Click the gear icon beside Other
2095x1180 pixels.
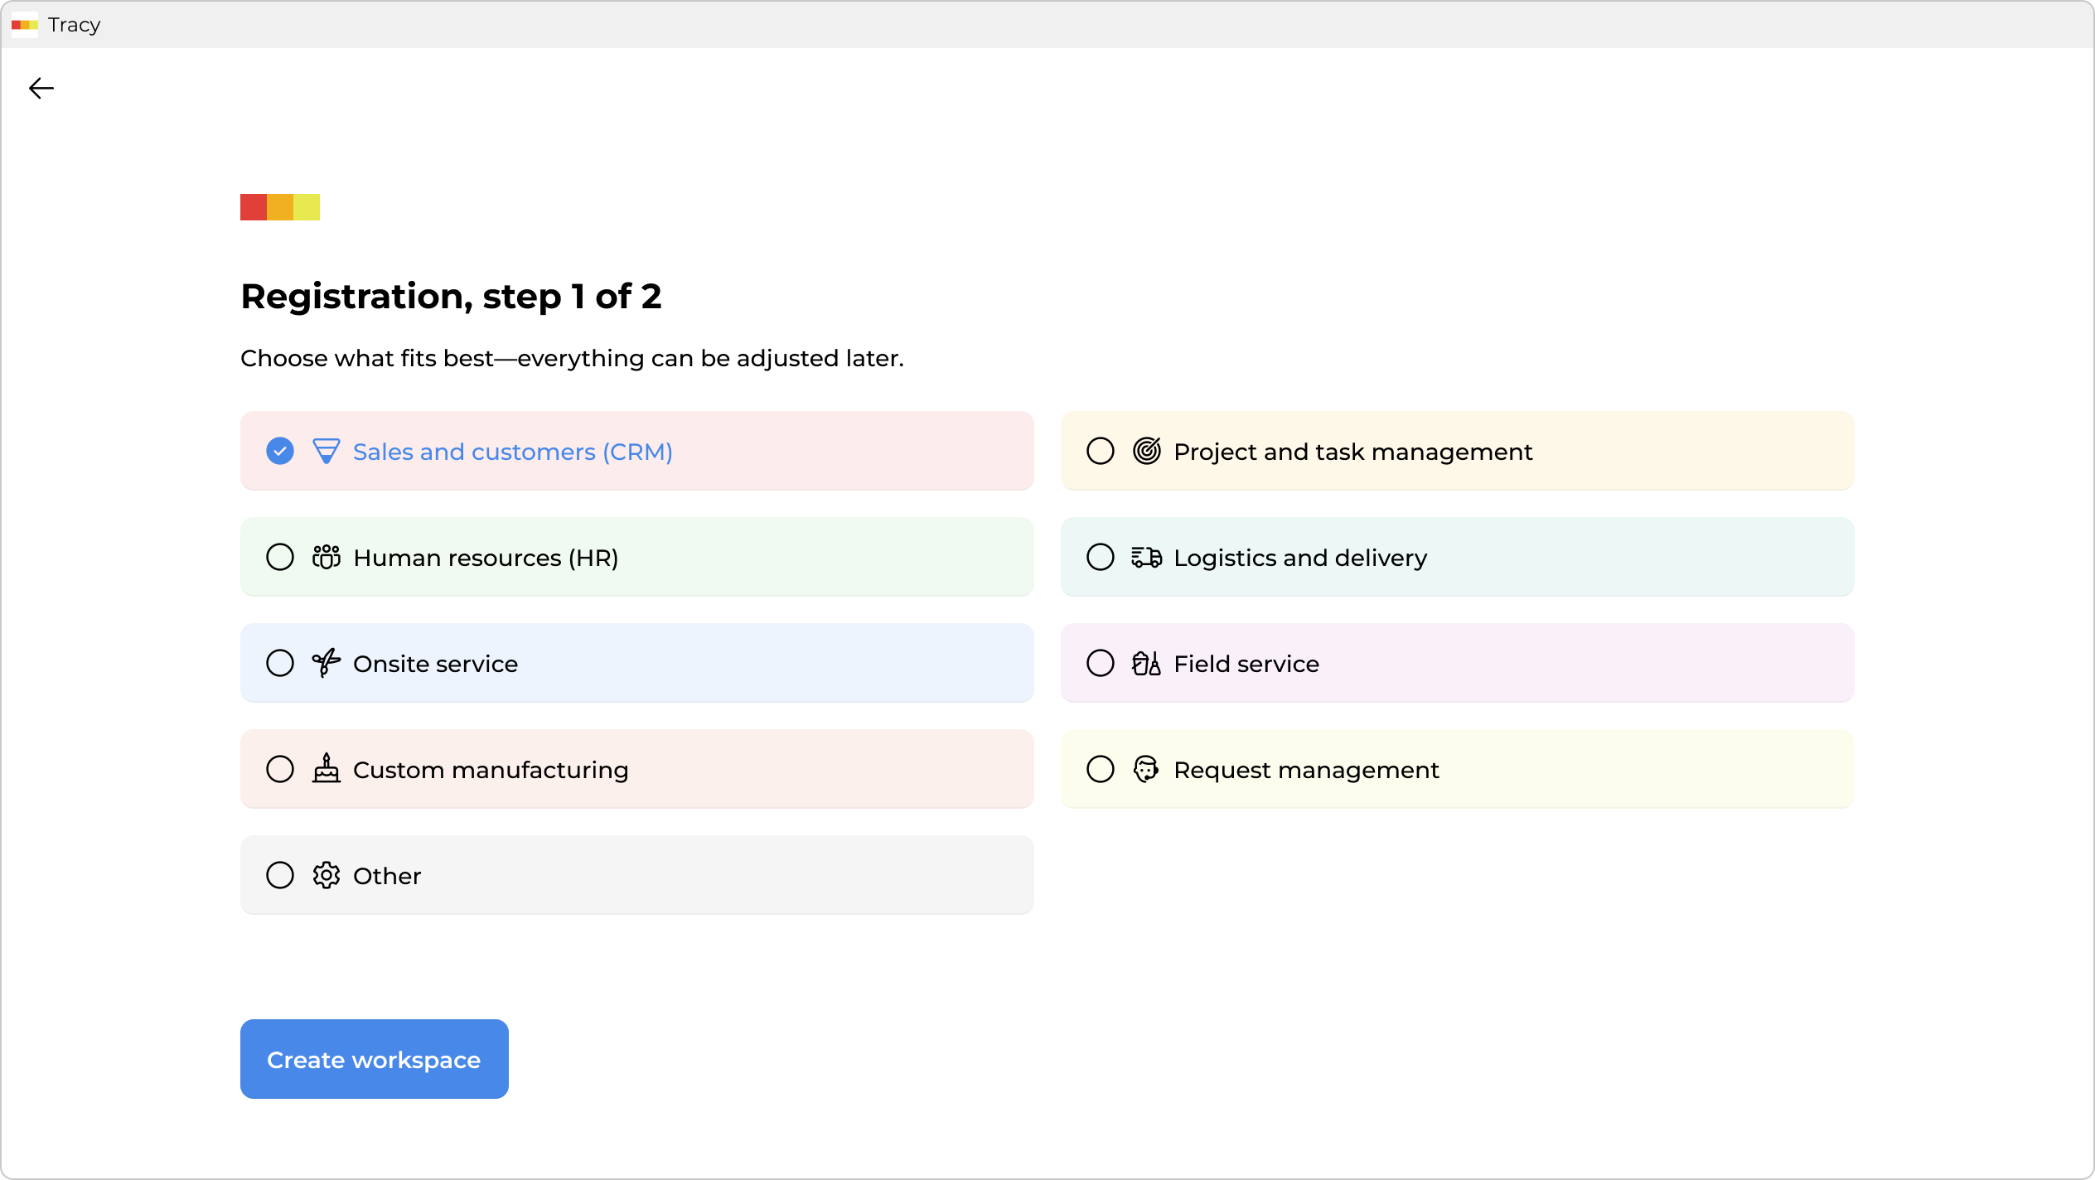pyautogui.click(x=326, y=876)
